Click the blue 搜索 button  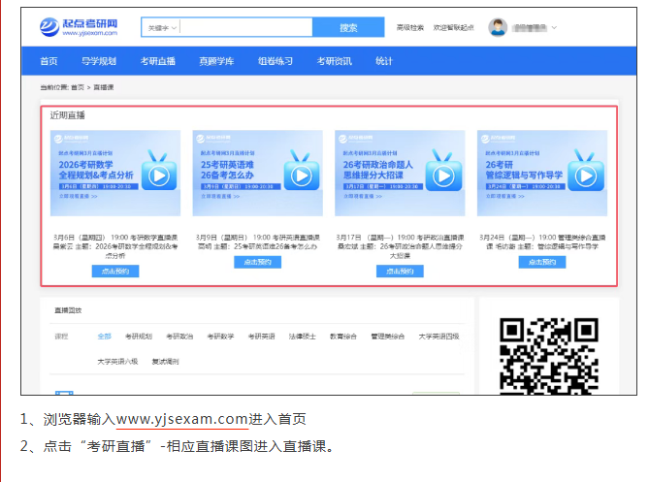[348, 28]
